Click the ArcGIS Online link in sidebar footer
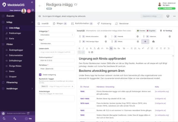Image resolution: width=178 pixels, height=122 pixels. click(x=18, y=113)
